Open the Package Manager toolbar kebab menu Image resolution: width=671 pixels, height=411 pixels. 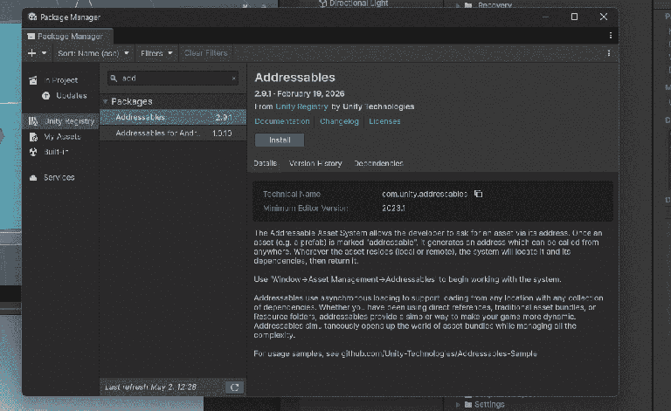[608, 53]
